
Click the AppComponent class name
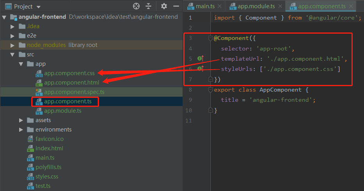280,90
